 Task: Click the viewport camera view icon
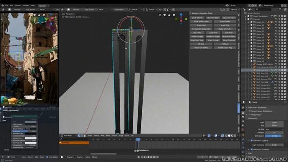point(165,15)
